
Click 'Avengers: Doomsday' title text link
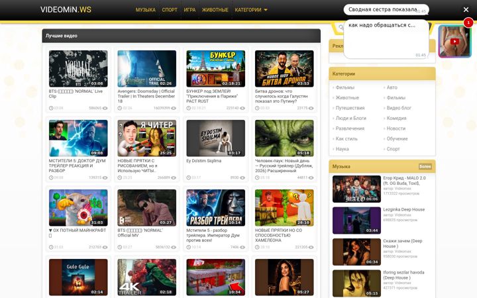[x=146, y=96]
